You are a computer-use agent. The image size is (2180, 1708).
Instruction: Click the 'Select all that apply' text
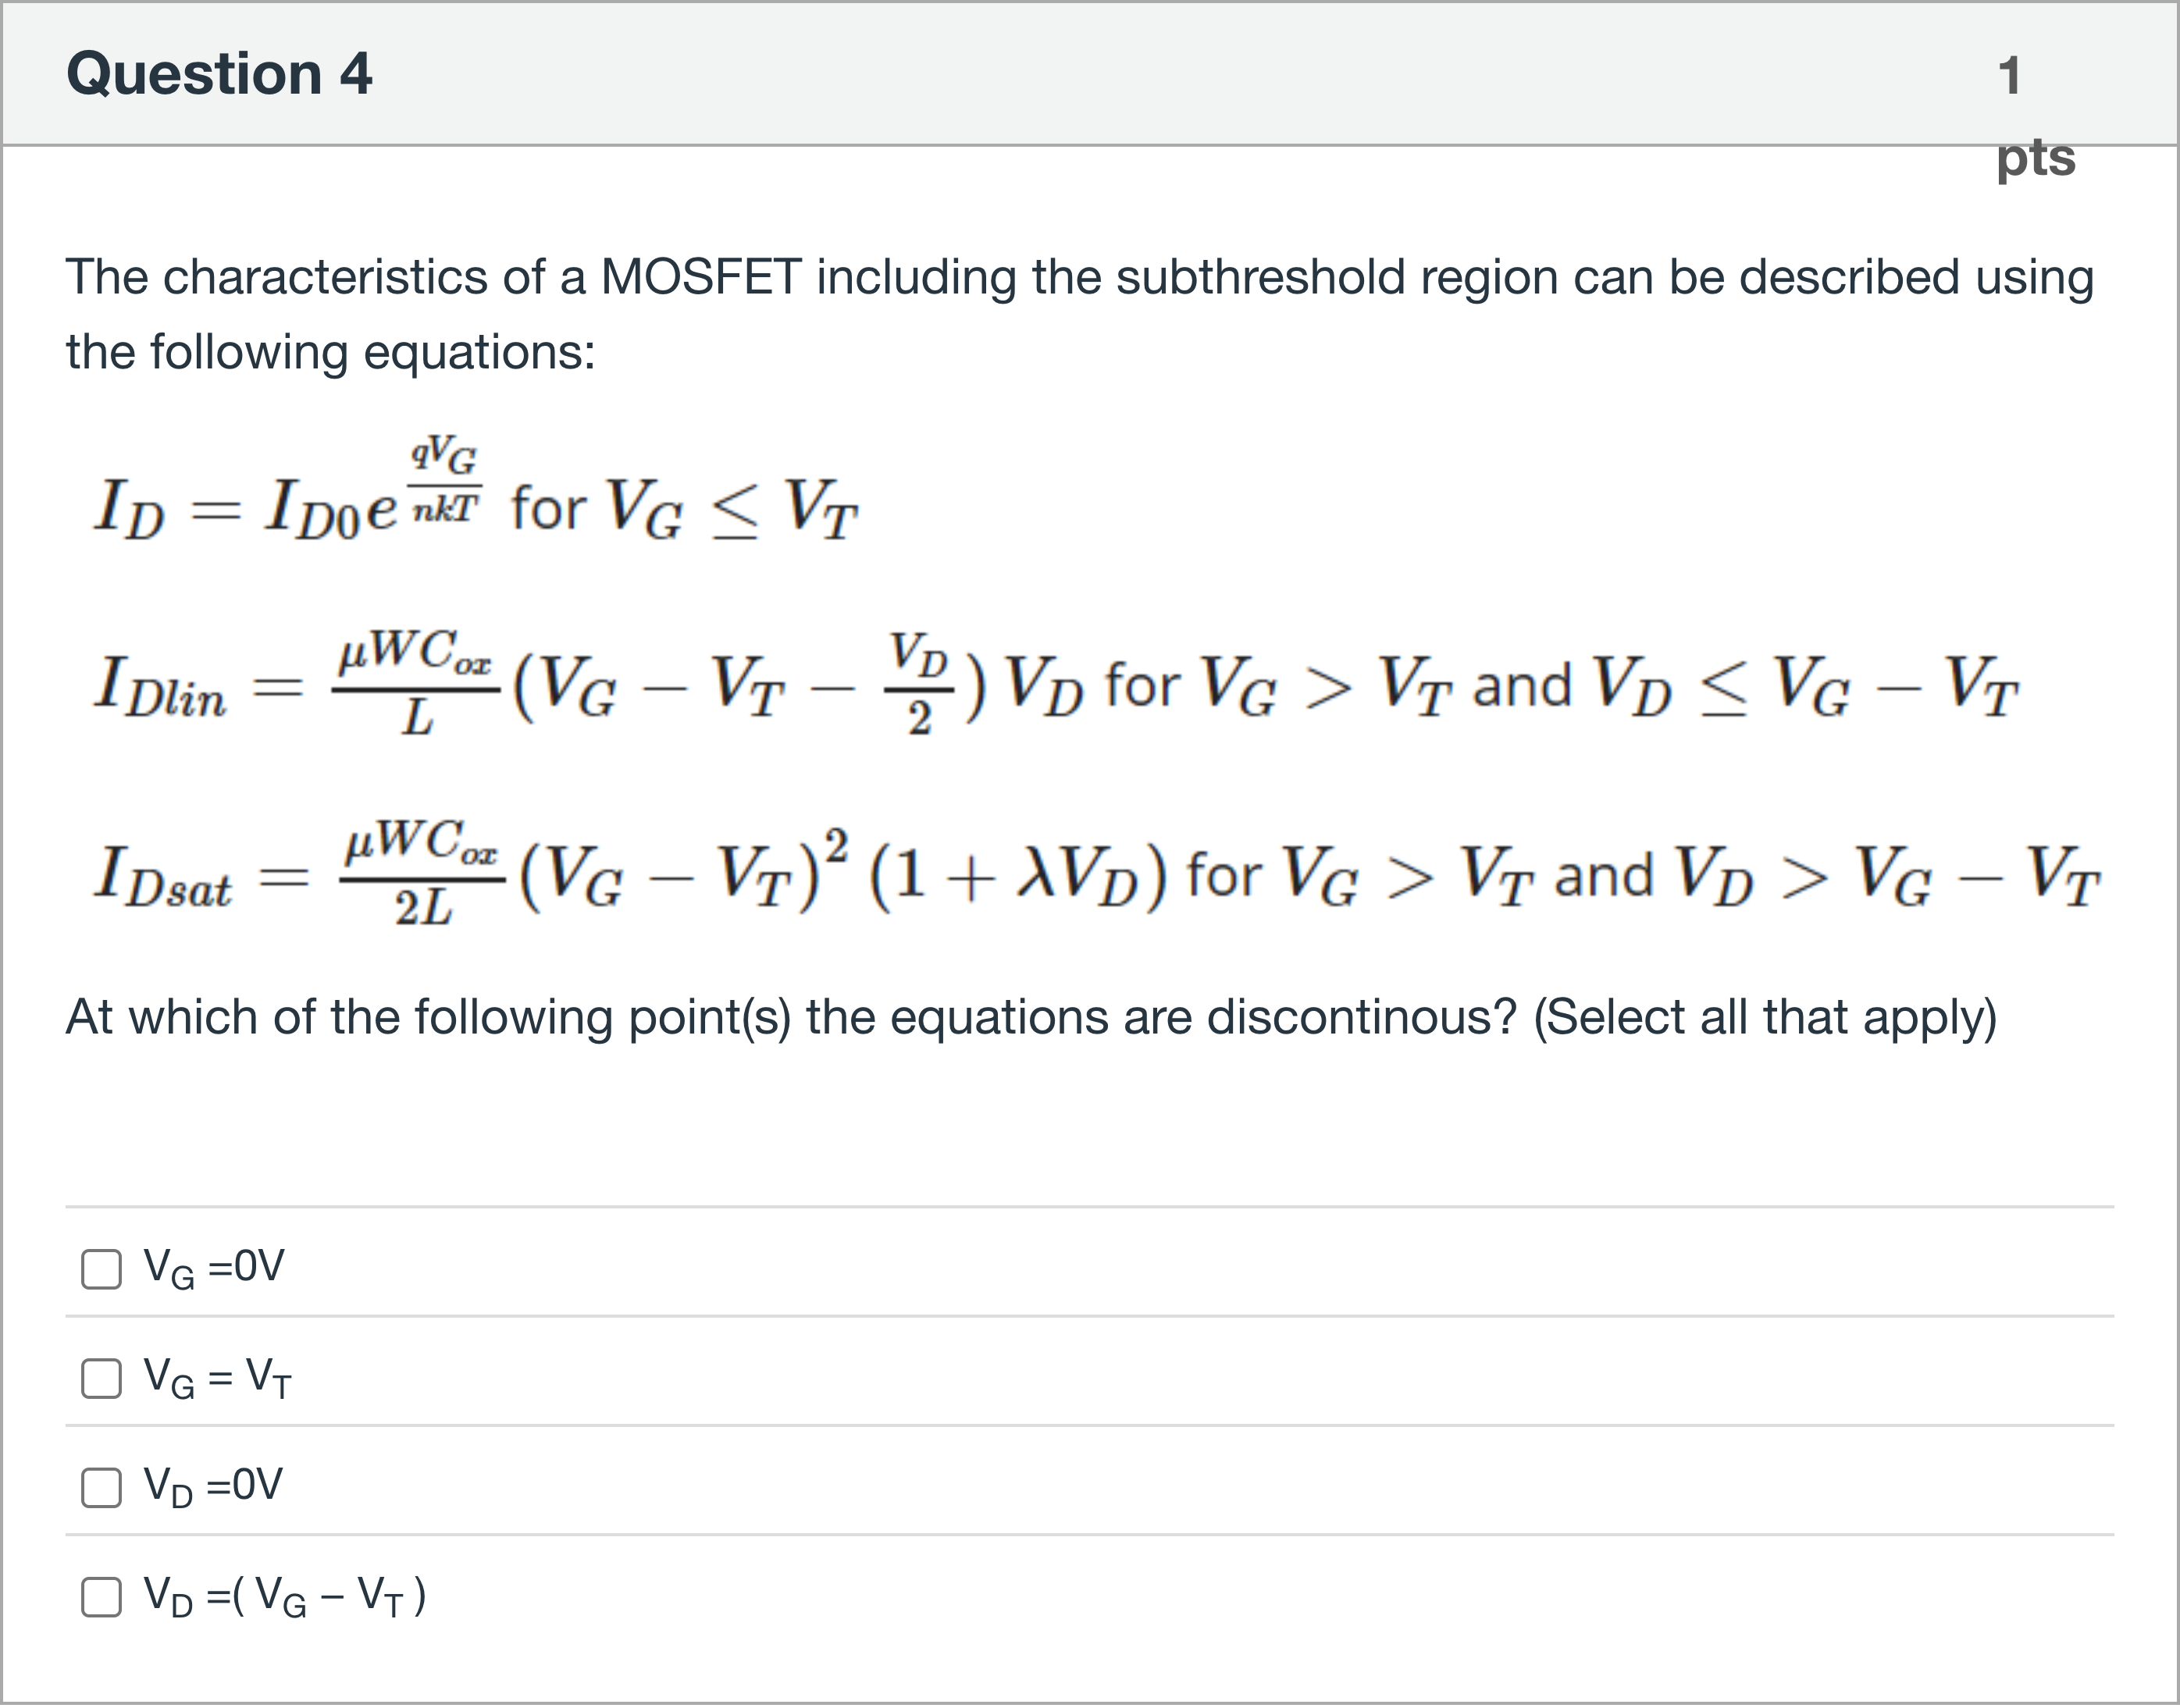[1765, 1017]
